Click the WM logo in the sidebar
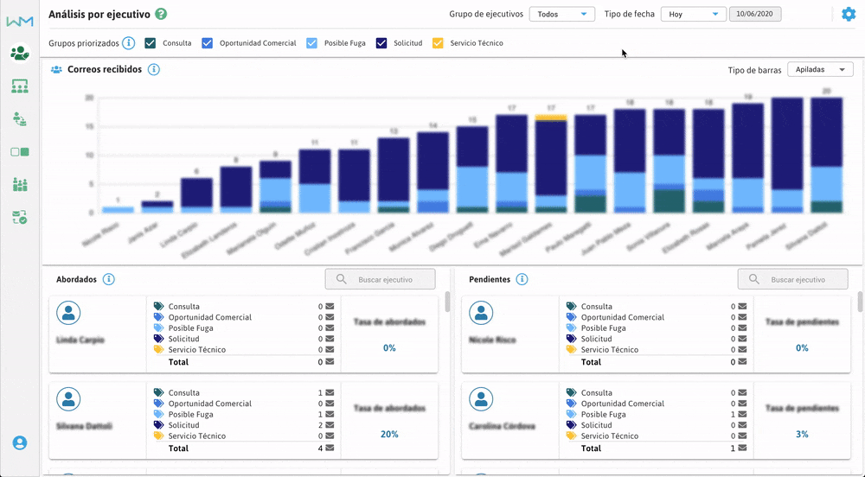The width and height of the screenshot is (865, 477). point(19,21)
